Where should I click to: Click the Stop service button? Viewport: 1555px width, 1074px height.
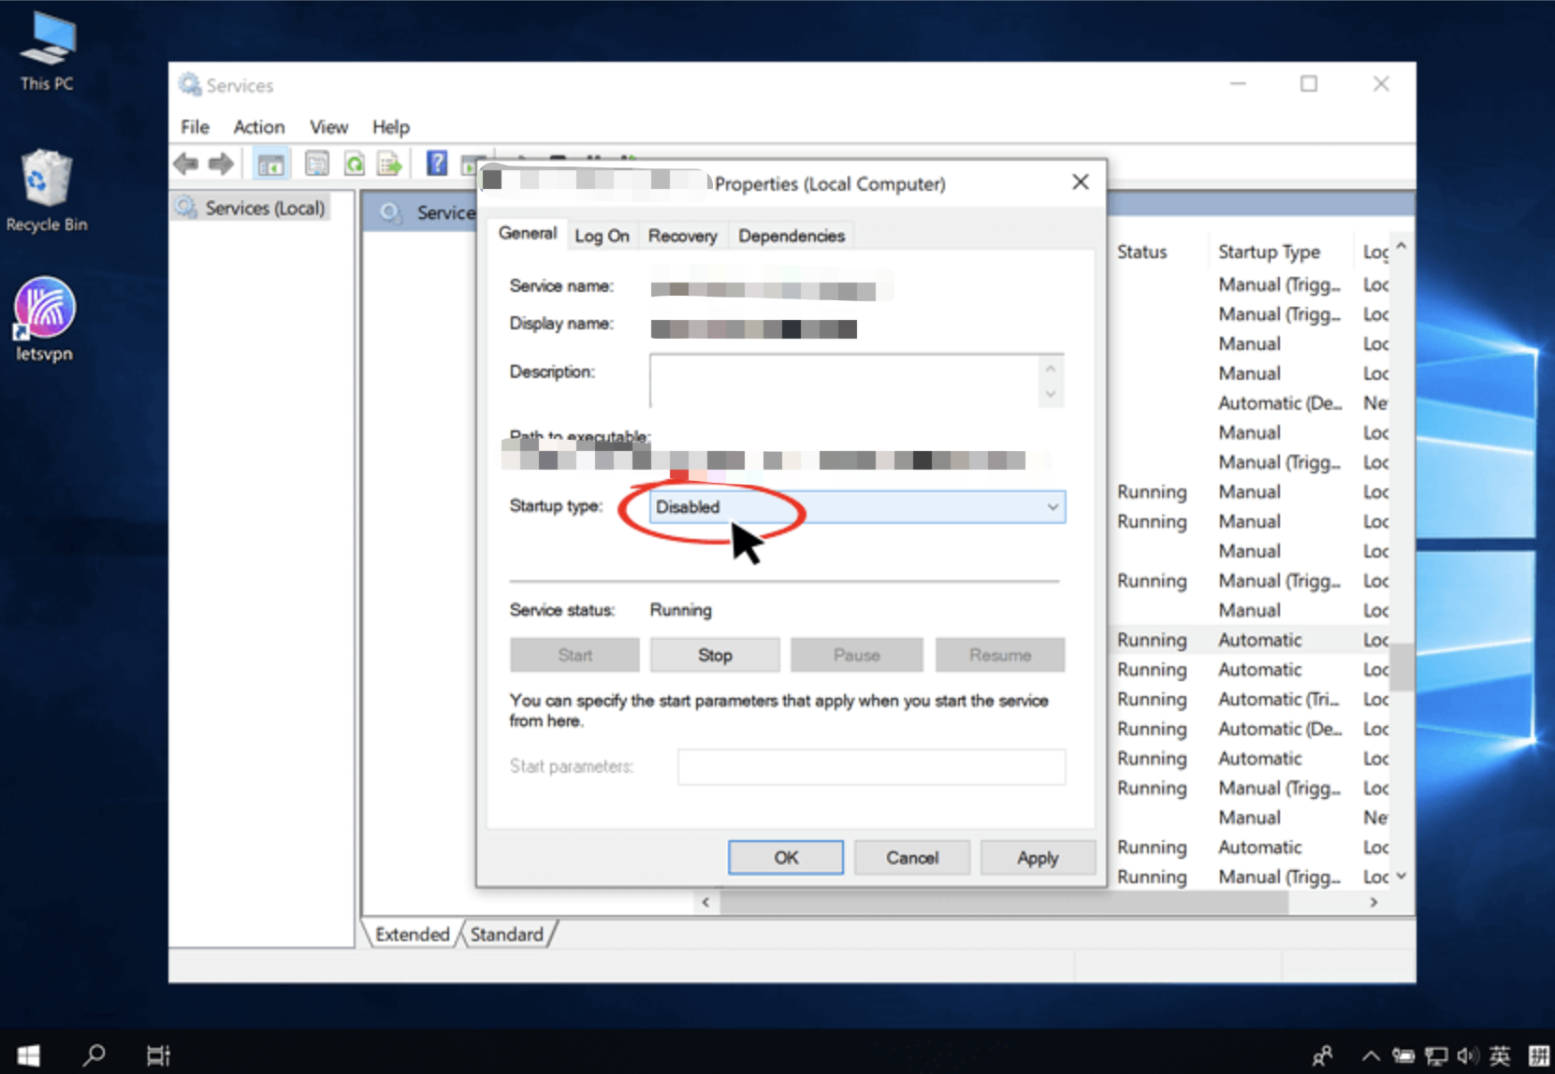tap(715, 655)
